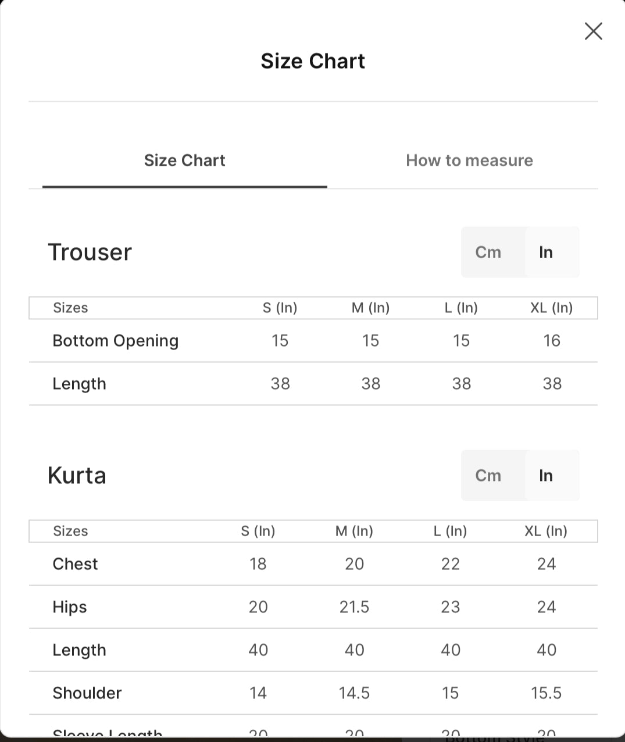This screenshot has width=625, height=742.
Task: Select the Trouser S (In) column header
Action: [280, 308]
